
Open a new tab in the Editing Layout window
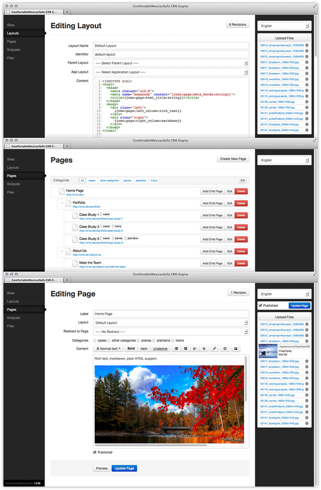pyautogui.click(x=67, y=12)
